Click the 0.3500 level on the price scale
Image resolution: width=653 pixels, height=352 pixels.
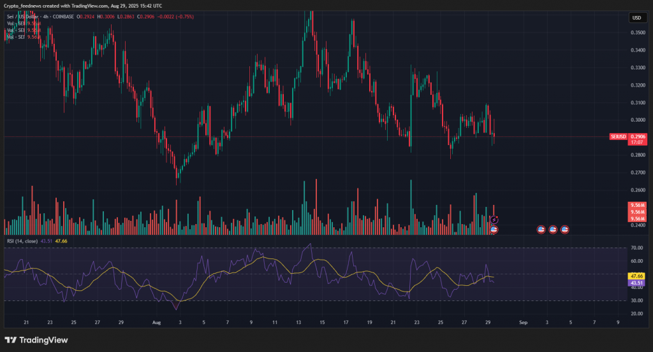(x=636, y=32)
